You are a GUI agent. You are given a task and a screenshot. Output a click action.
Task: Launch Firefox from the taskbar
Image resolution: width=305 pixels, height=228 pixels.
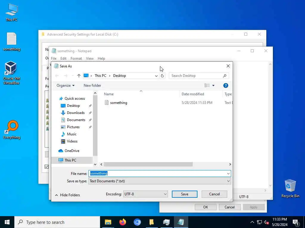122,222
